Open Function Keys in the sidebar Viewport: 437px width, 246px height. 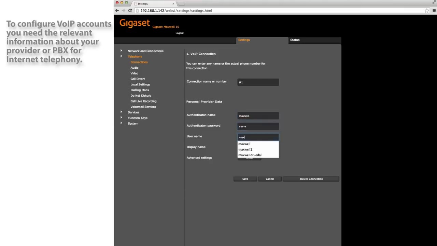tap(138, 118)
